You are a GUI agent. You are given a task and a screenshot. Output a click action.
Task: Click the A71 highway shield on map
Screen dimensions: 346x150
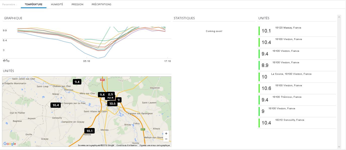(102, 80)
